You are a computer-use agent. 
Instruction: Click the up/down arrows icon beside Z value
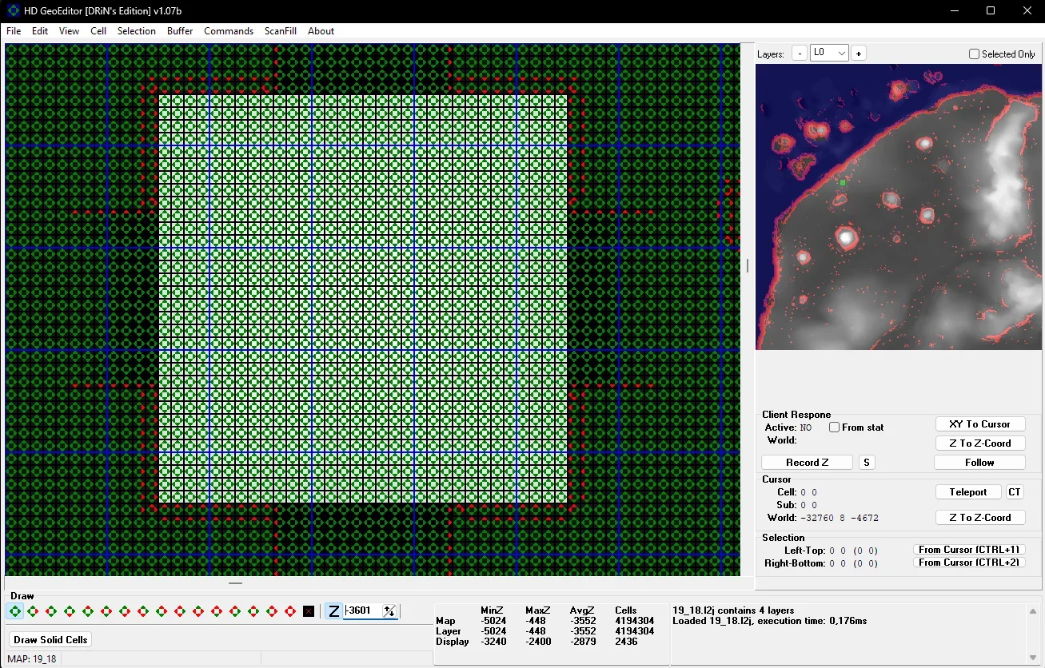coord(389,611)
